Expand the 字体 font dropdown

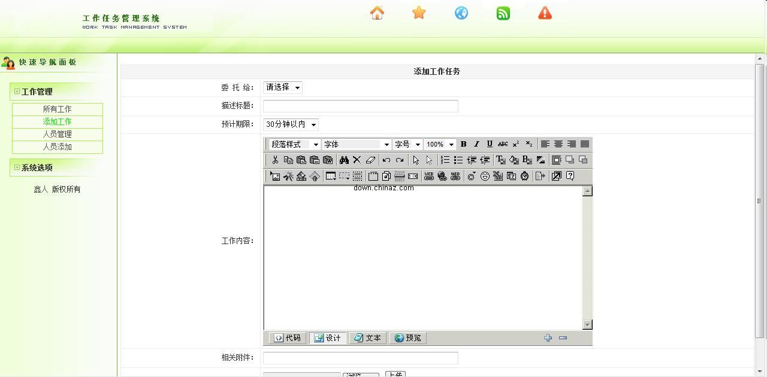point(356,144)
